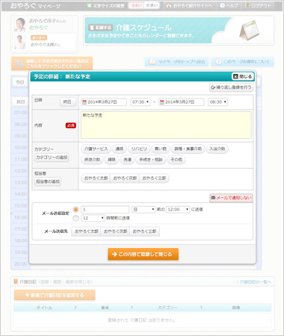Pick おやろぐ次郎 as mail recipient
Image resolution: width=284 pixels, height=336 pixels.
tap(115, 231)
